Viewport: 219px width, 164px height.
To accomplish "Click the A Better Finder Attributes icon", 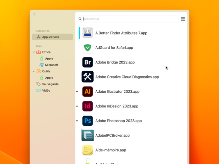I will (88, 33).
